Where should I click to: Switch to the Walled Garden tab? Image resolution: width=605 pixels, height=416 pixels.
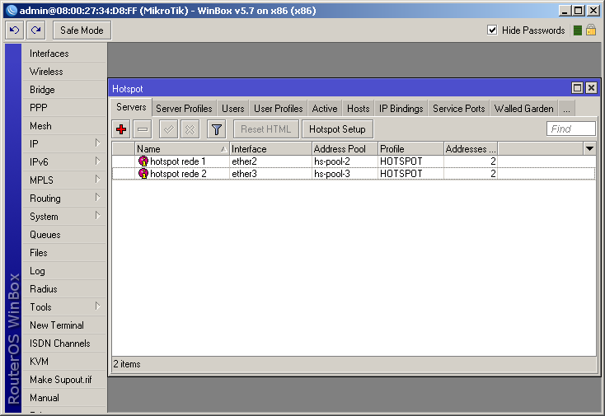pyautogui.click(x=524, y=109)
